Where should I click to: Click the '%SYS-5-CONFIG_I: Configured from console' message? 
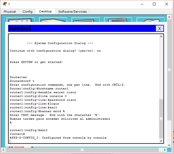(58, 138)
